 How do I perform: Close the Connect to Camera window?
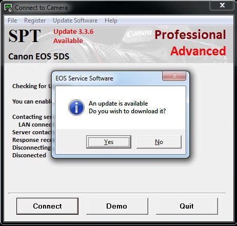click(222, 5)
